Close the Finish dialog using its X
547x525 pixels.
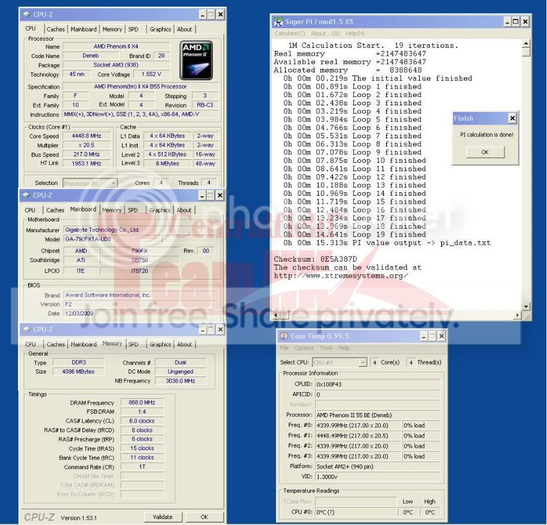tap(512, 119)
